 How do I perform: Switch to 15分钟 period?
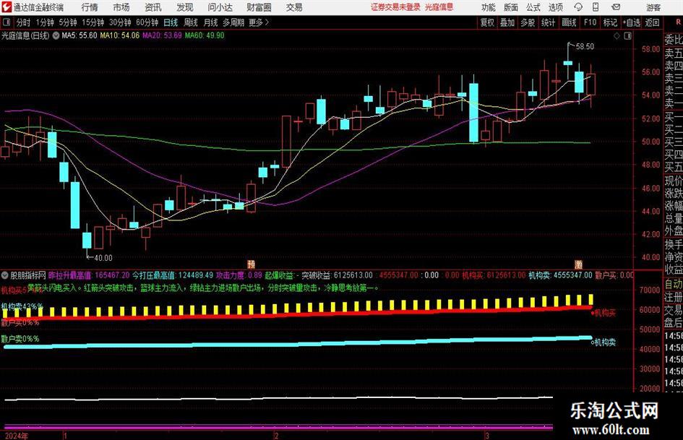[x=93, y=22]
